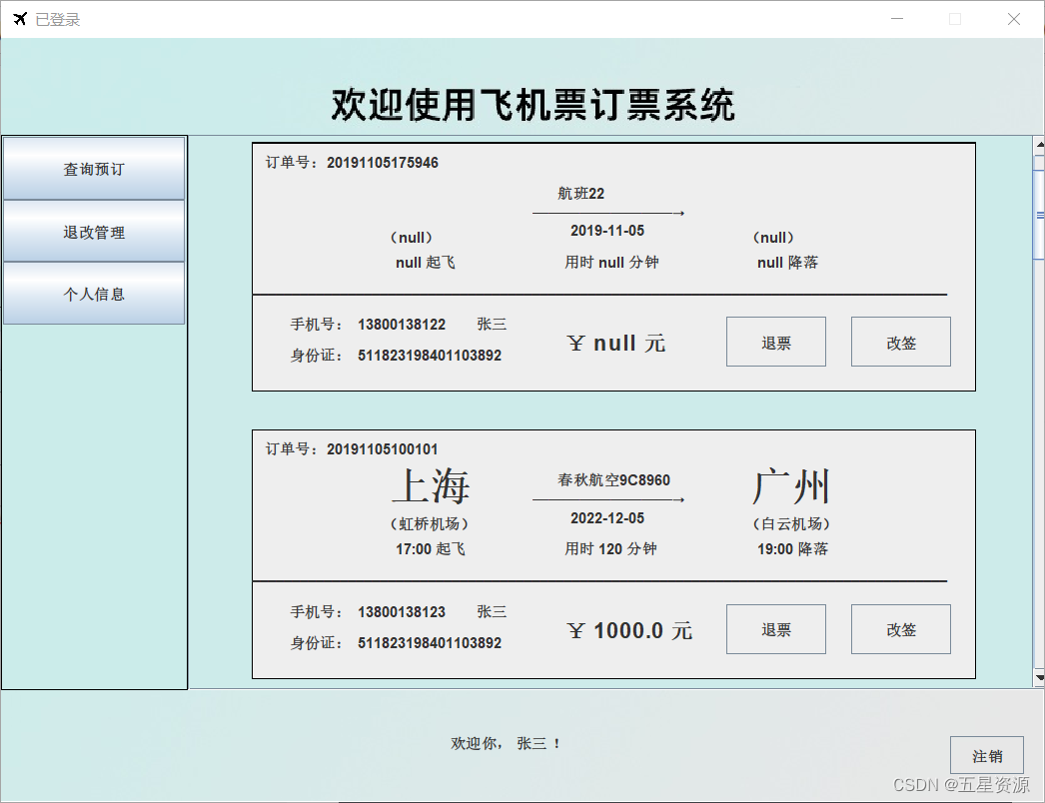Click the text (白云机场)
This screenshot has width=1045, height=803.
(x=791, y=523)
